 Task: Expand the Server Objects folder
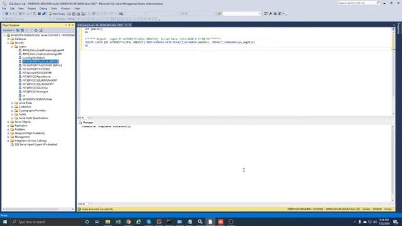(8, 122)
